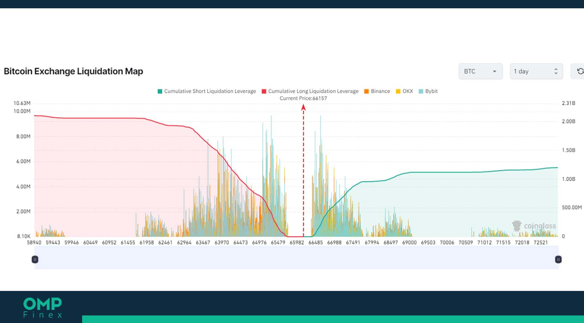584x323 pixels.
Task: Open the BTC coin dropdown
Action: 480,71
